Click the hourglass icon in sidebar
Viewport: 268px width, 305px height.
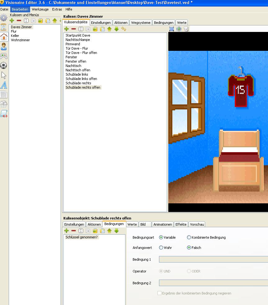coord(4,27)
